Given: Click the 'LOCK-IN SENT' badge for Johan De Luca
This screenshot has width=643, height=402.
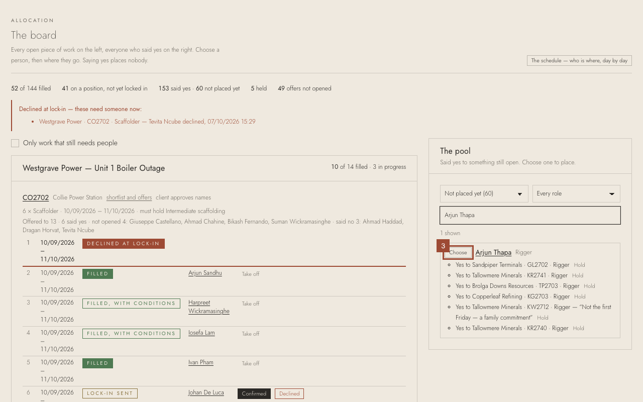Looking at the screenshot, I should point(110,393).
